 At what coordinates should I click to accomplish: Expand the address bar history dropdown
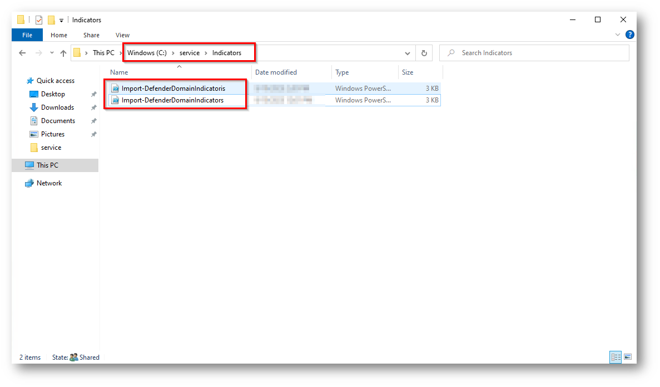[408, 53]
